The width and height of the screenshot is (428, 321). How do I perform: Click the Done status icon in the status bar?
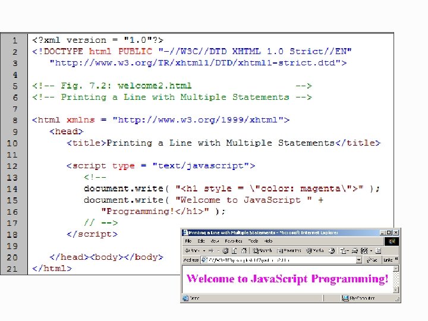coord(185,298)
